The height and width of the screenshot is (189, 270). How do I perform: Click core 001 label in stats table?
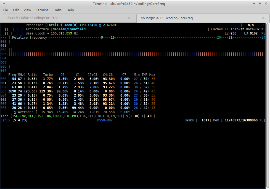tap(3, 83)
